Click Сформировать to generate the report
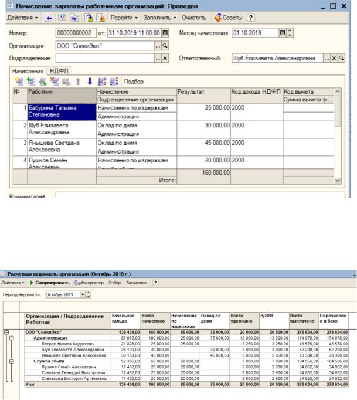The image size is (357, 400). coord(49,283)
